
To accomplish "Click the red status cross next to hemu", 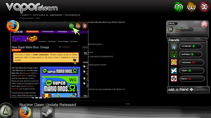I will pos(190,79).
